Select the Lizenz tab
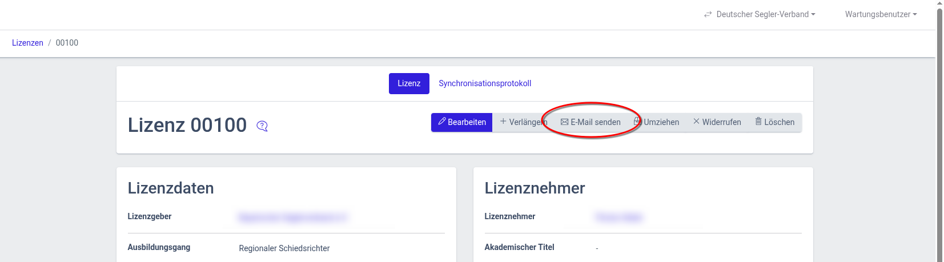The width and height of the screenshot is (944, 262). click(x=409, y=83)
